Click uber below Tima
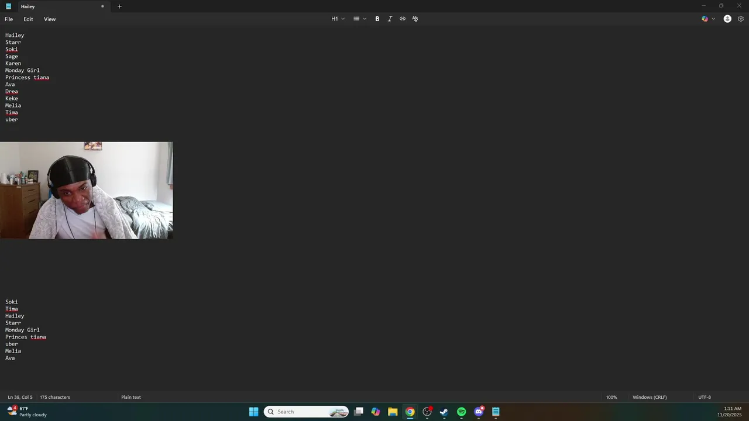The width and height of the screenshot is (749, 421). pos(12,119)
